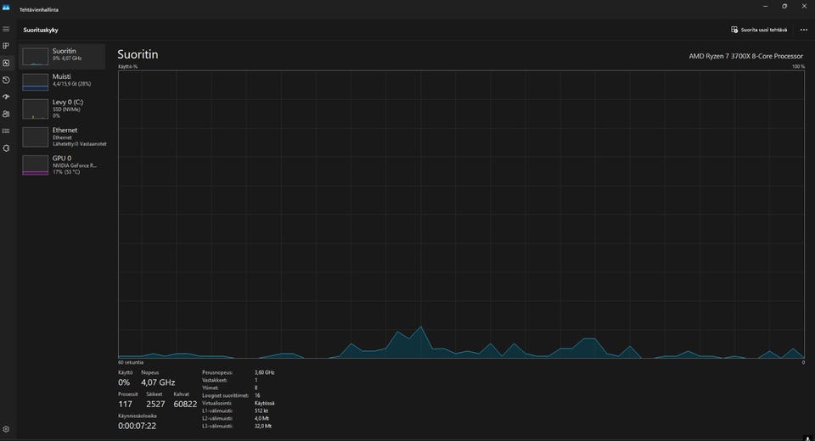Screen dimensions: 815x441
Task: Click the GPU 0 mini graph thumbnail
Action: tap(36, 165)
